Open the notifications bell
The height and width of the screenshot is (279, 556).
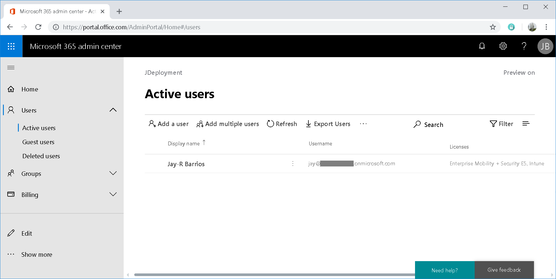pyautogui.click(x=482, y=46)
